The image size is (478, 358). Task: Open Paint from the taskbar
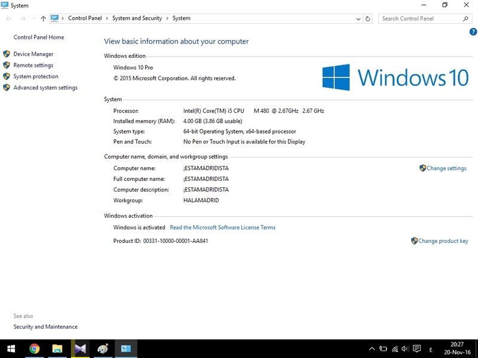[x=103, y=349]
